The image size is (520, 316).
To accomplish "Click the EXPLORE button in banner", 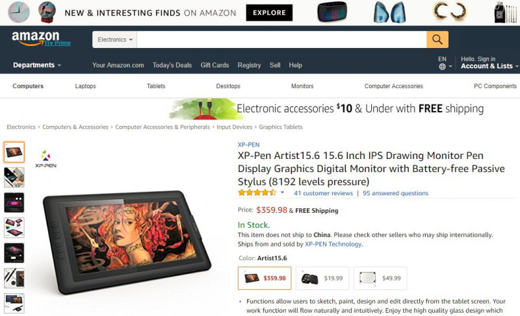I will click(269, 12).
